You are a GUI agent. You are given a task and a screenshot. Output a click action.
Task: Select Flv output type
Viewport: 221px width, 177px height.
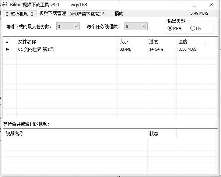(x=193, y=28)
